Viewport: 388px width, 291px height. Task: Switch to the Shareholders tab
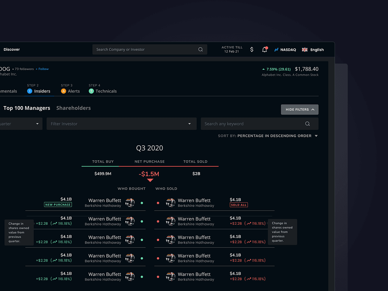tap(74, 108)
